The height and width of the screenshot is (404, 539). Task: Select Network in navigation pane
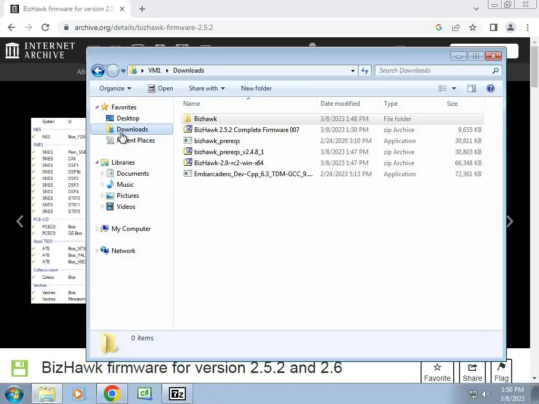pyautogui.click(x=123, y=251)
